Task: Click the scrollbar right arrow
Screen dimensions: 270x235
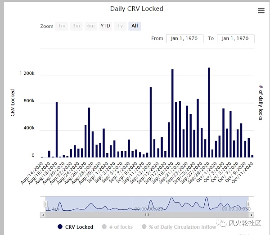Action: (250, 215)
